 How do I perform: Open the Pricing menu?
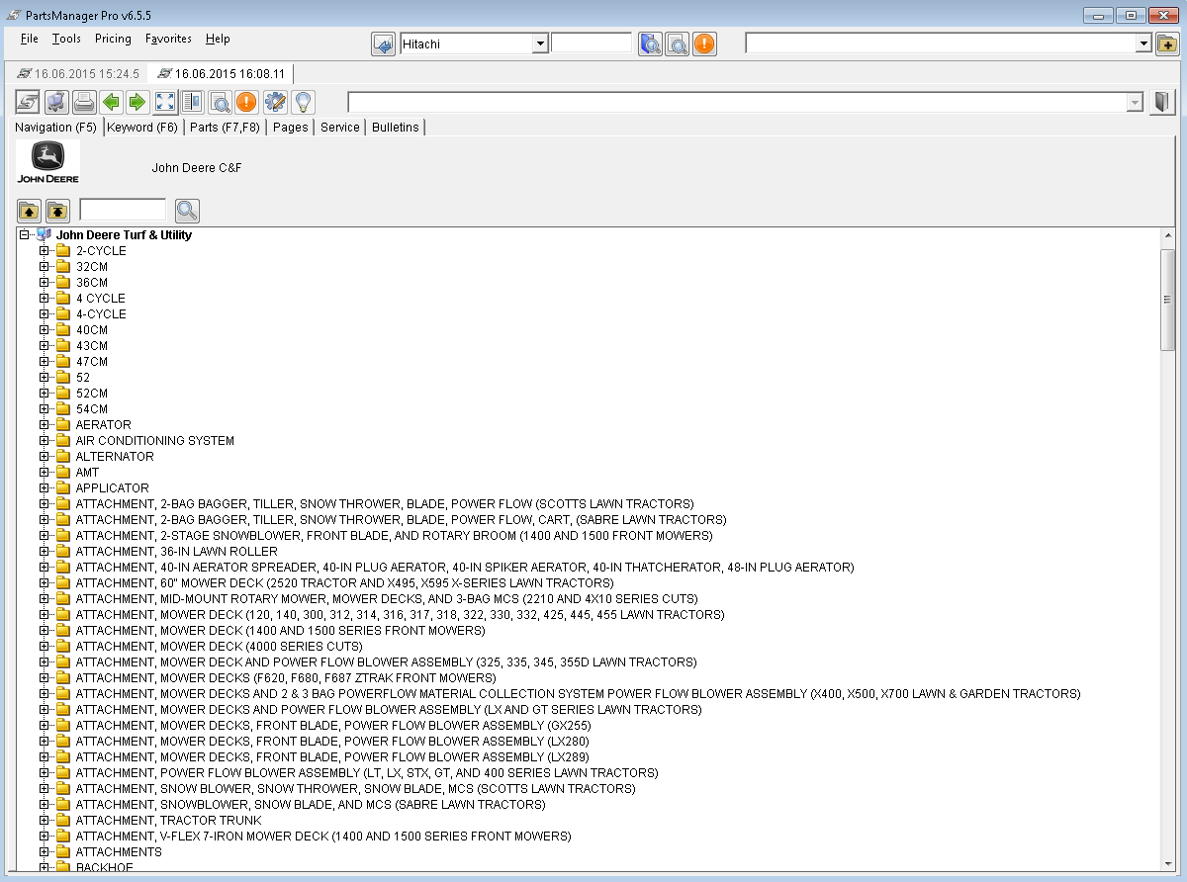coord(113,39)
